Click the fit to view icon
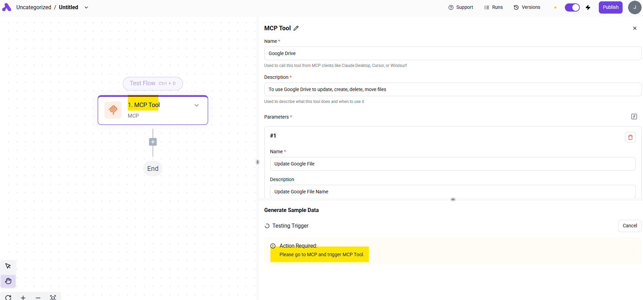643x300 pixels. [53, 298]
